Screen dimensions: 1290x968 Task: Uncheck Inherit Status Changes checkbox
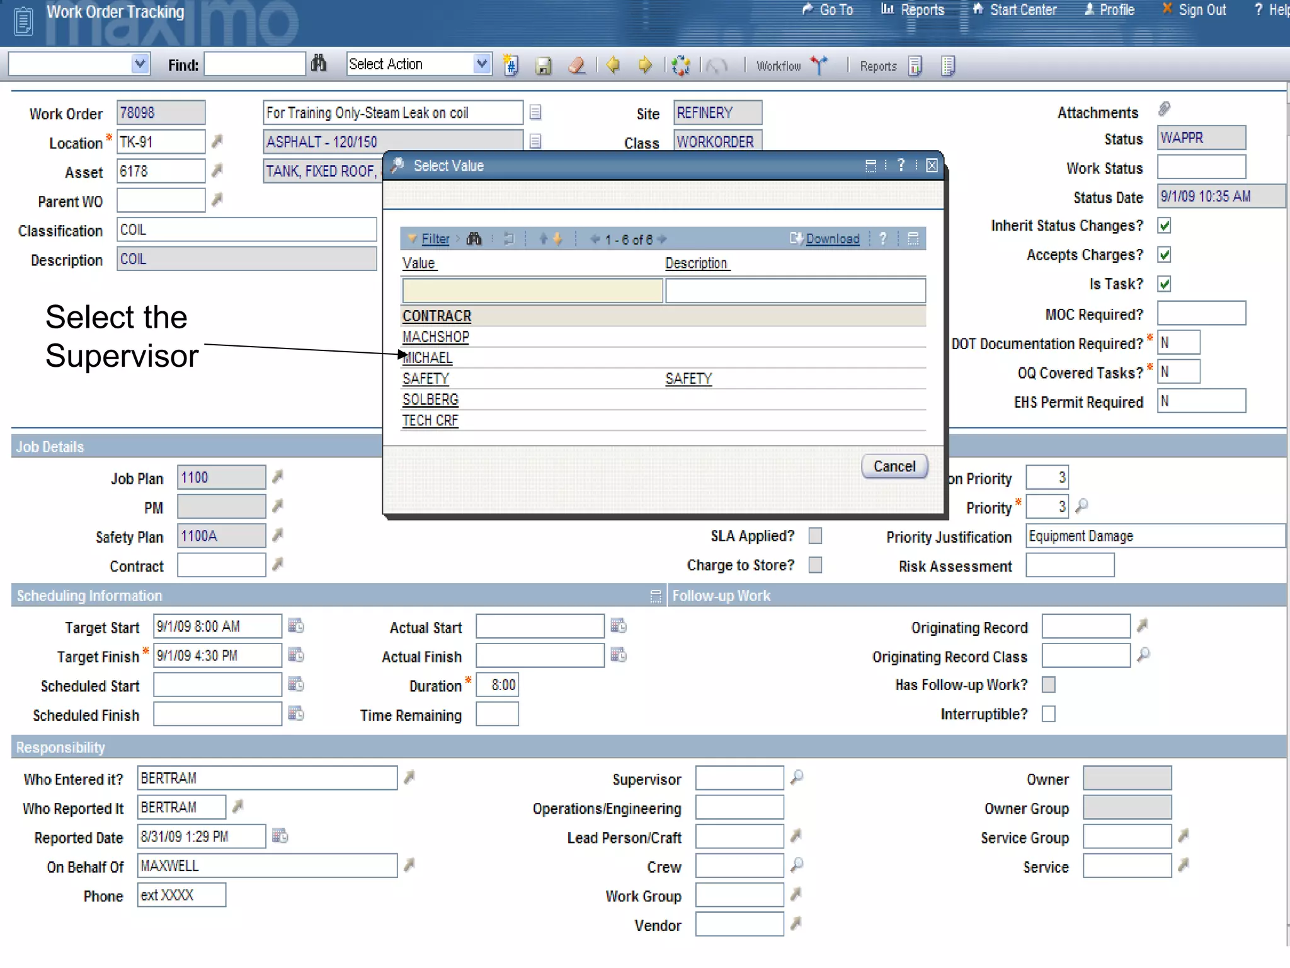[x=1164, y=226]
